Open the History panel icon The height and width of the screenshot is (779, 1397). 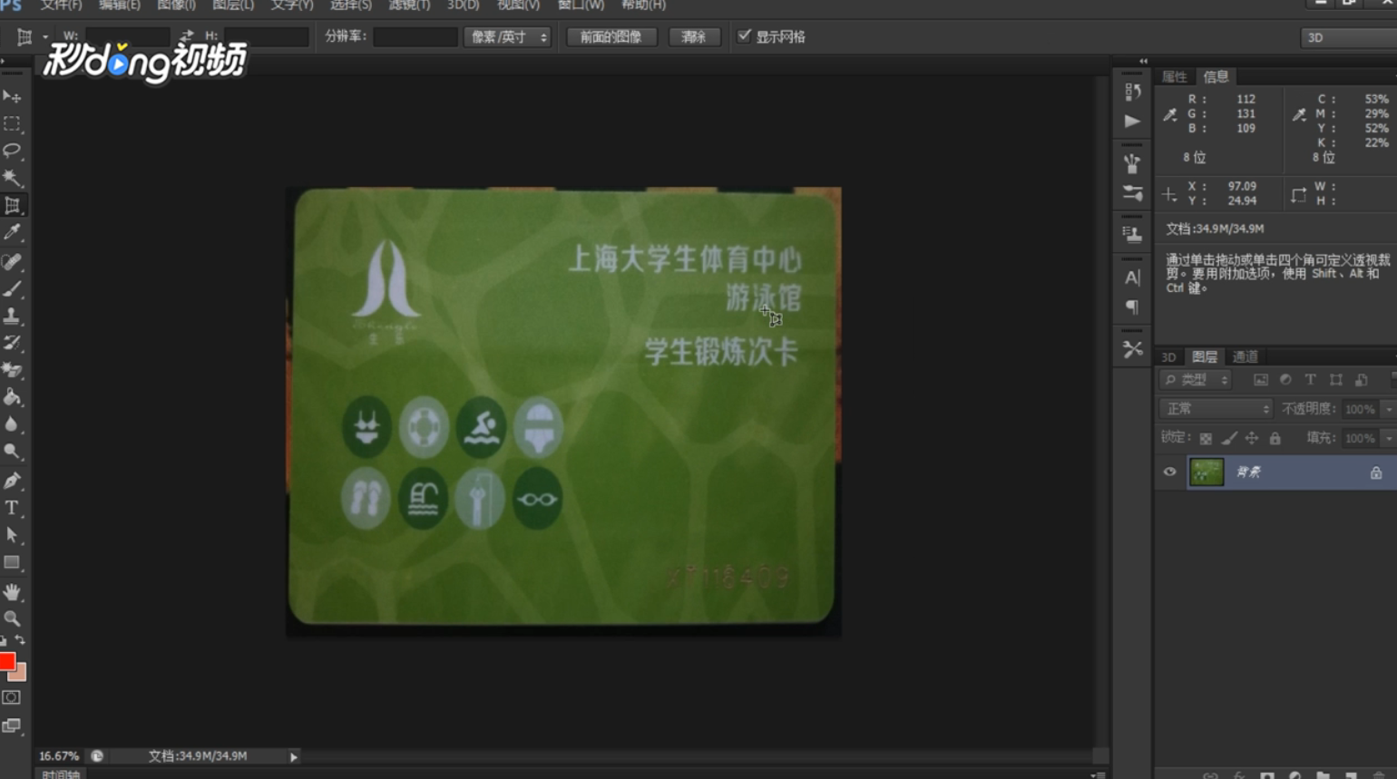[x=1132, y=92]
